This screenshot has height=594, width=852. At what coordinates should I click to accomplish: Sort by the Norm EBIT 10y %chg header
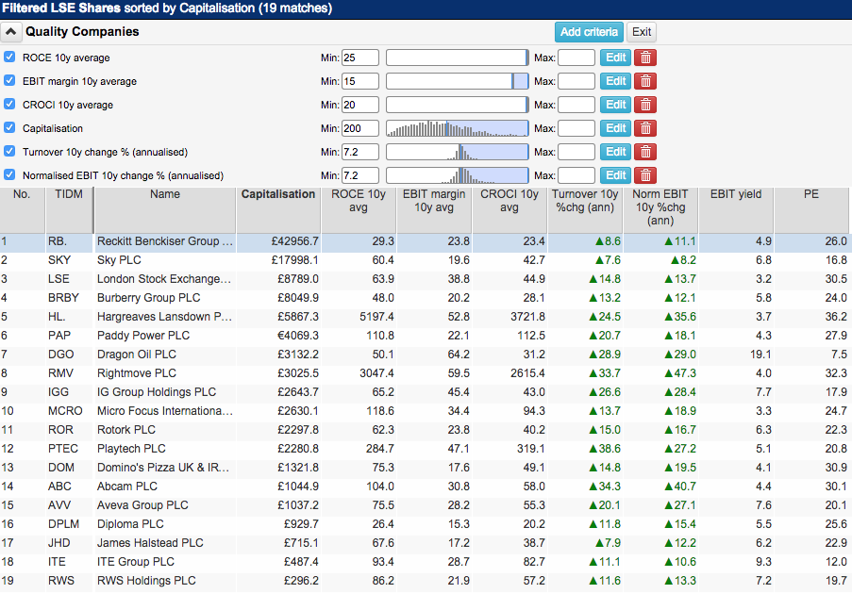pyautogui.click(x=660, y=209)
